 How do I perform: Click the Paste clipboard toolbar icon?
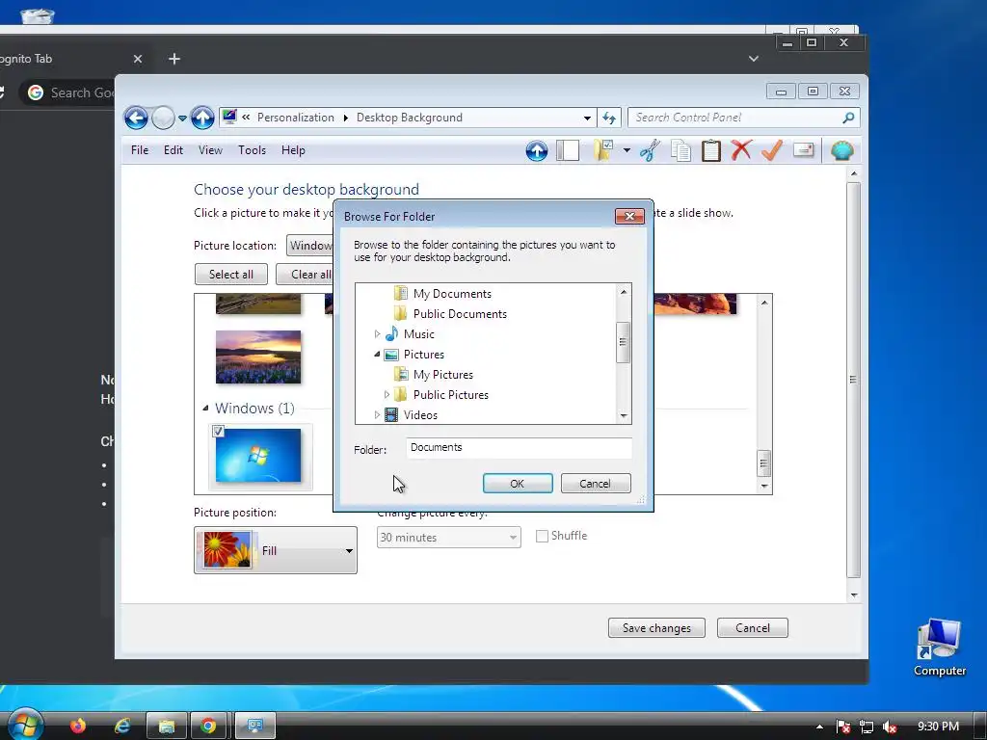click(710, 151)
